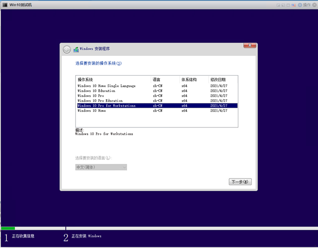Viewport: 318px width, 248px height.
Task: Open the keyboard layout flag icon
Action: point(293,5)
